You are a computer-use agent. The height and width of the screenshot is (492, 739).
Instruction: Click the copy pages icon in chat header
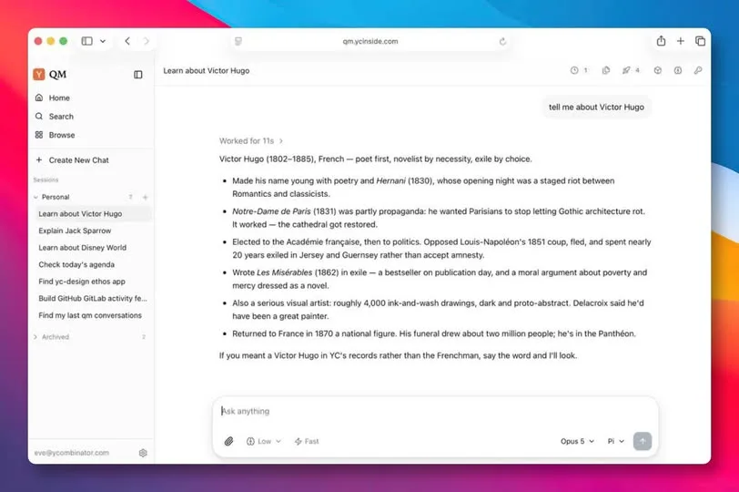(605, 70)
